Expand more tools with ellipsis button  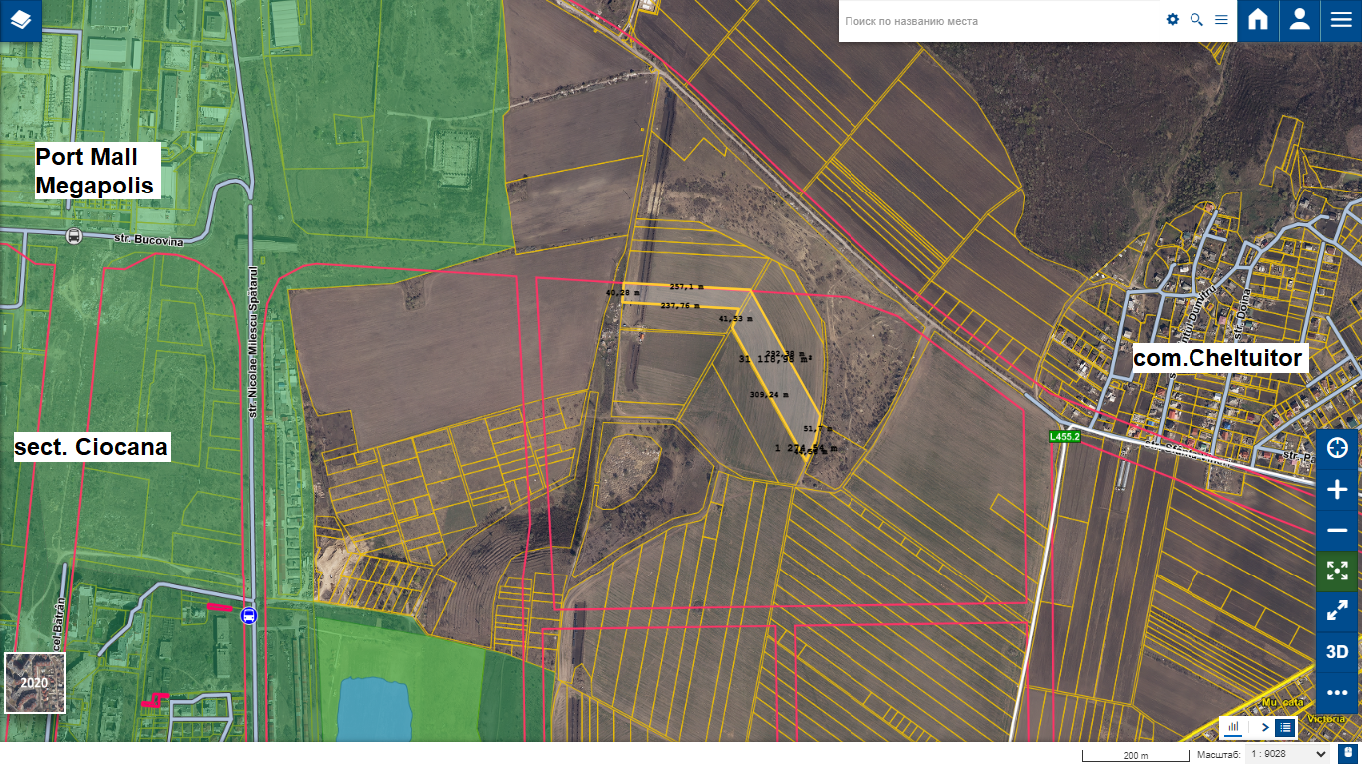(x=1337, y=692)
